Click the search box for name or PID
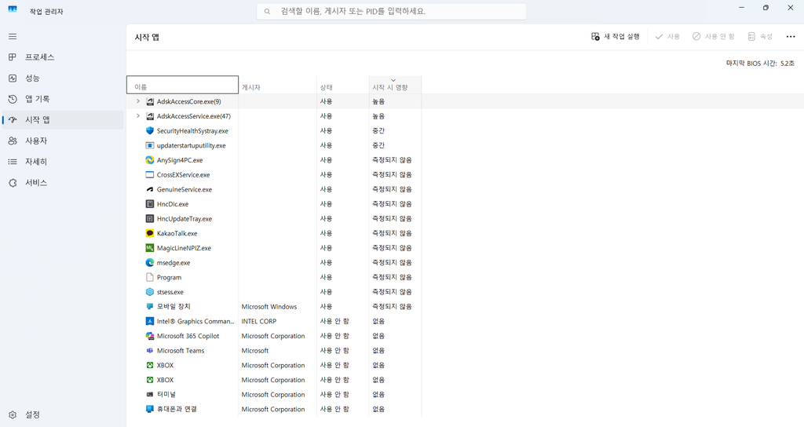The image size is (804, 427). click(x=391, y=11)
